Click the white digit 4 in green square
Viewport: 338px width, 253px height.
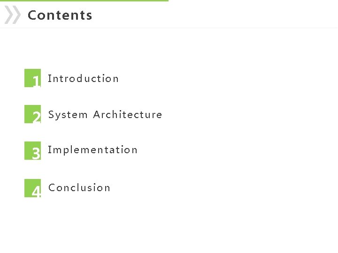[36, 192]
